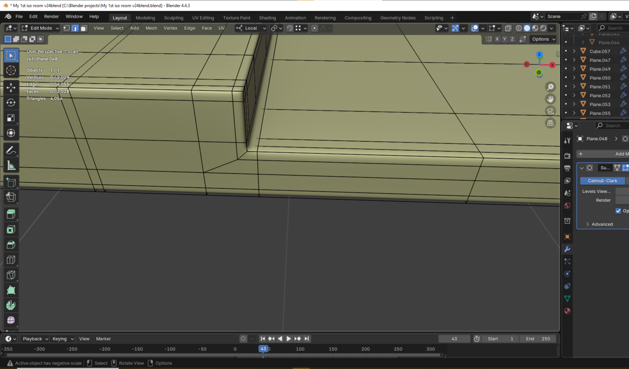Image resolution: width=629 pixels, height=369 pixels.
Task: Click the timeline playhead at frame 43
Action: click(x=263, y=349)
